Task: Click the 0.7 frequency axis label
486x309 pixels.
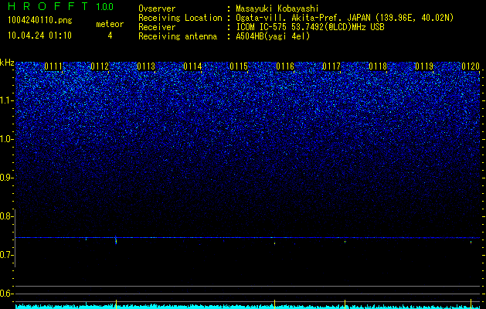Action: (6, 255)
